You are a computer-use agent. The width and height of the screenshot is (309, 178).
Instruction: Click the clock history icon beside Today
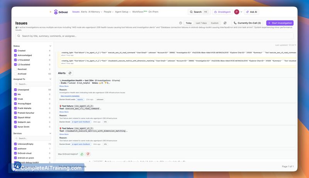point(180,23)
